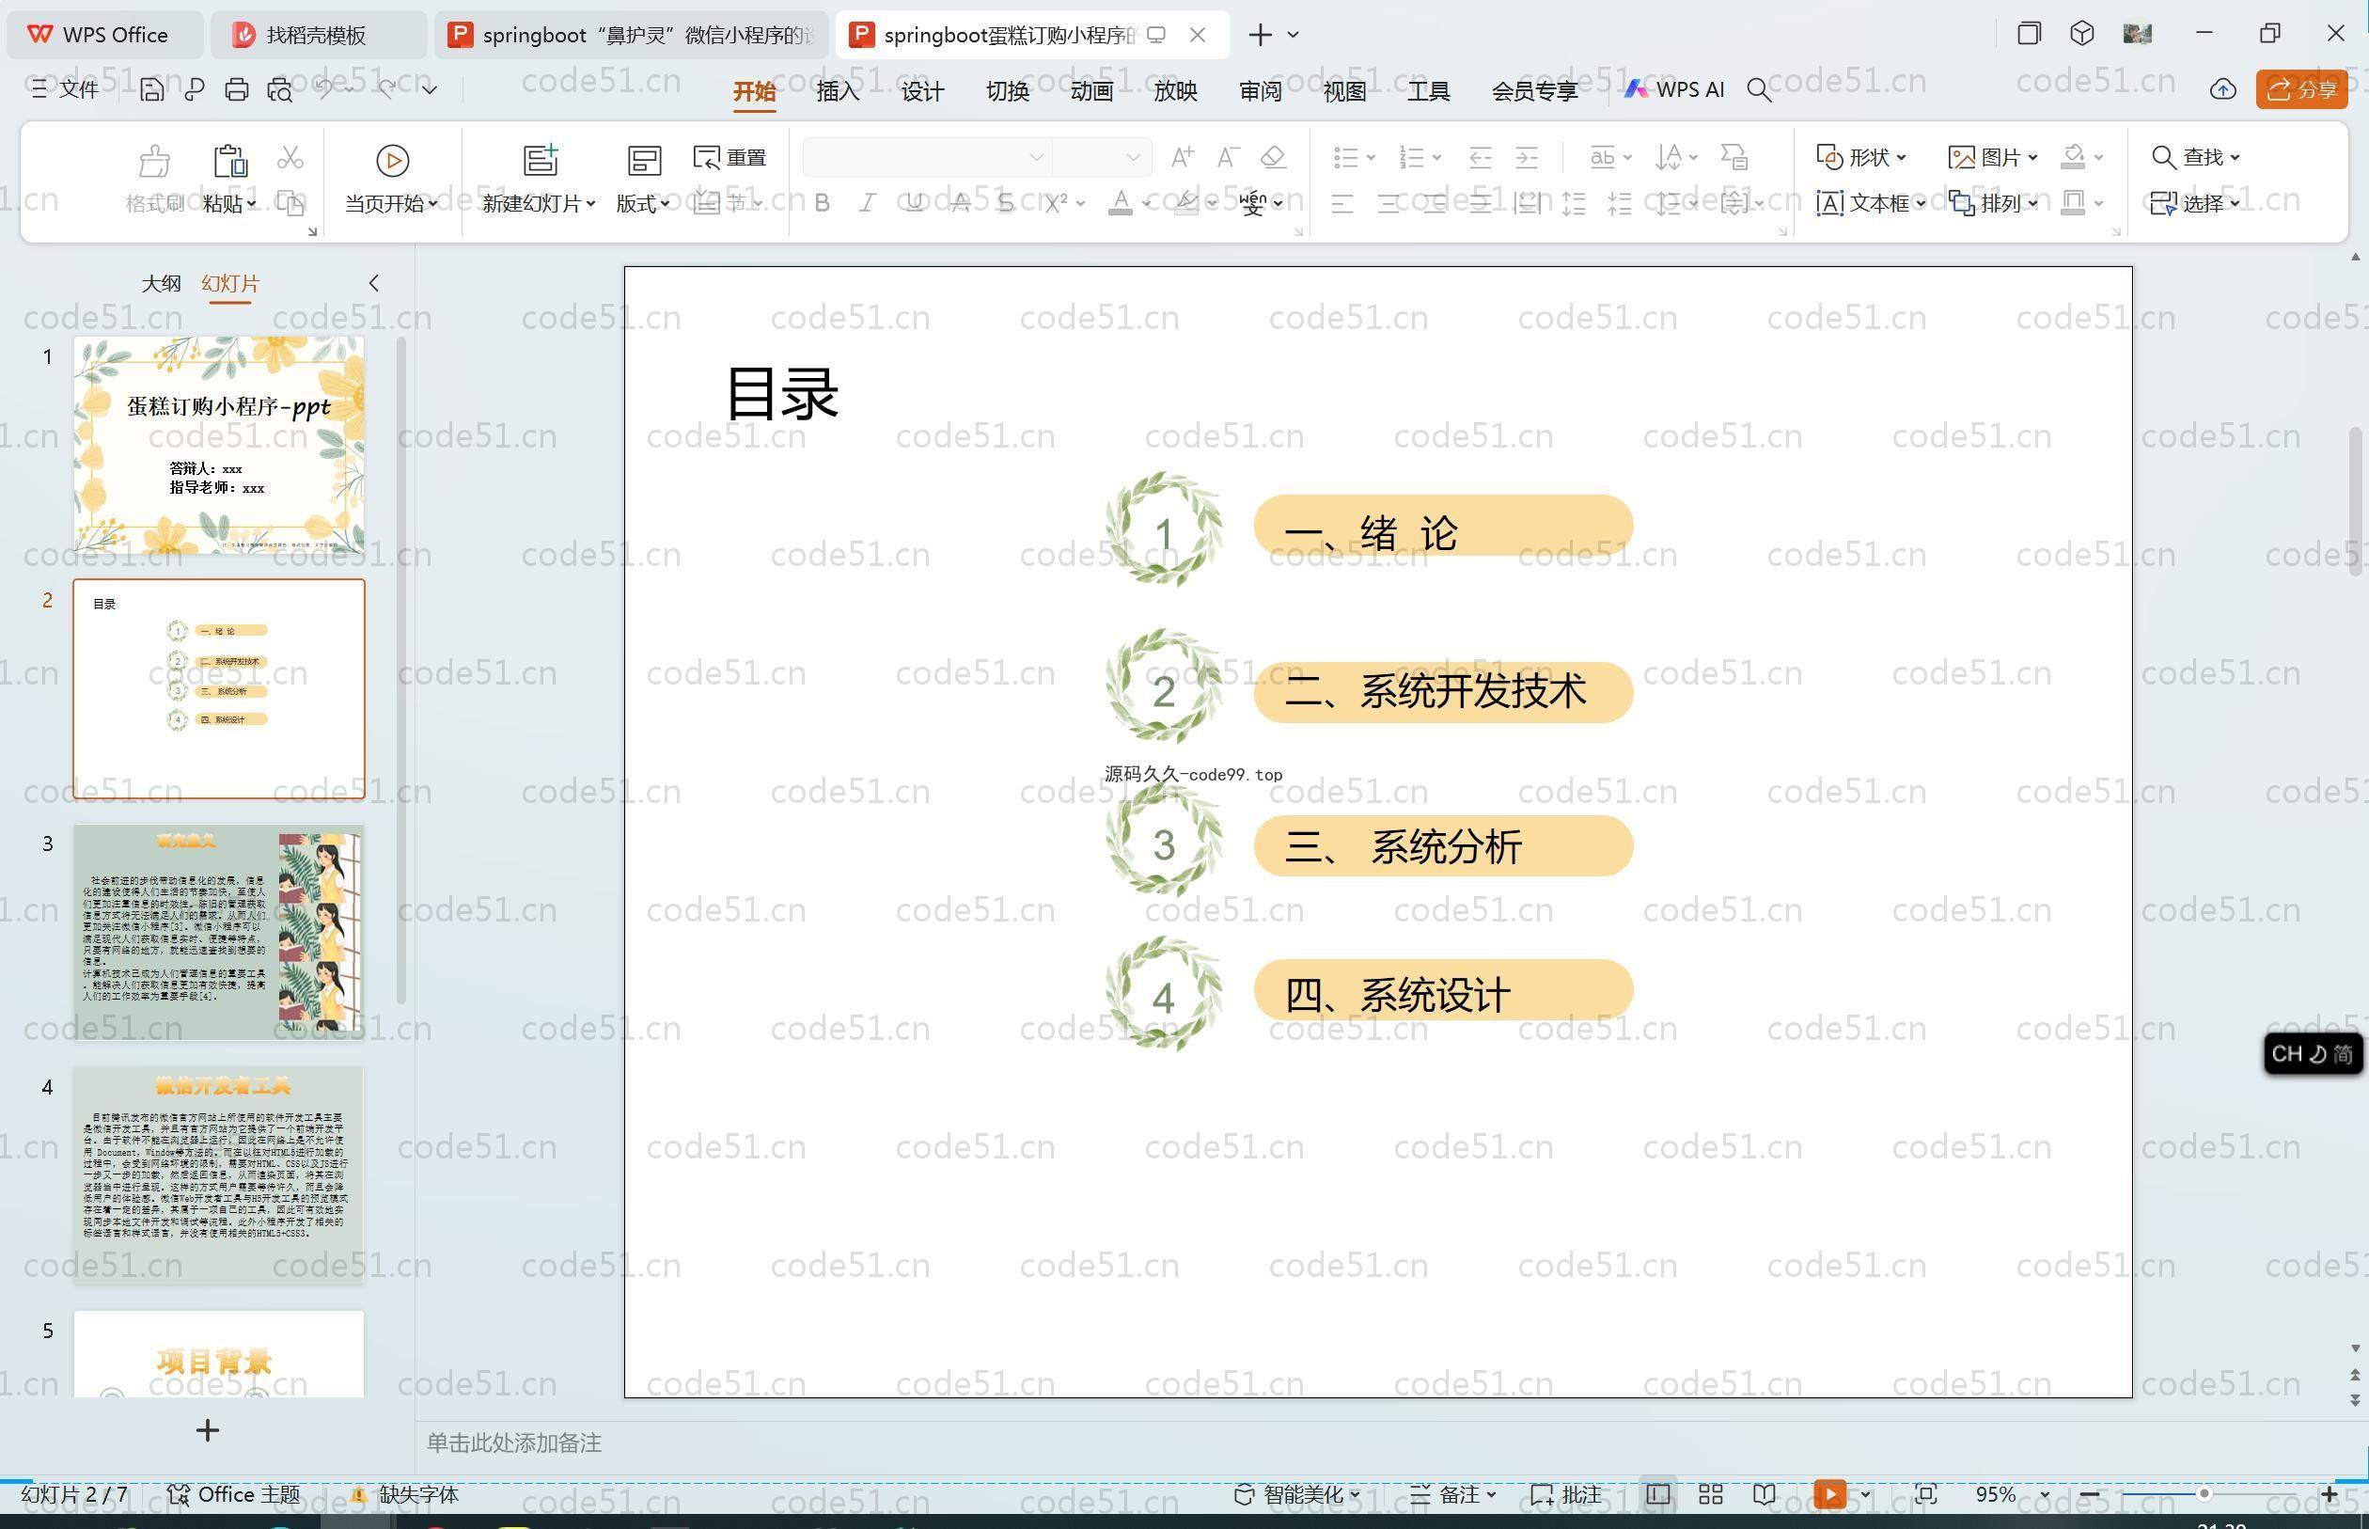Select slide 3 thumbnail
This screenshot has height=1529, width=2369.
pyautogui.click(x=218, y=931)
